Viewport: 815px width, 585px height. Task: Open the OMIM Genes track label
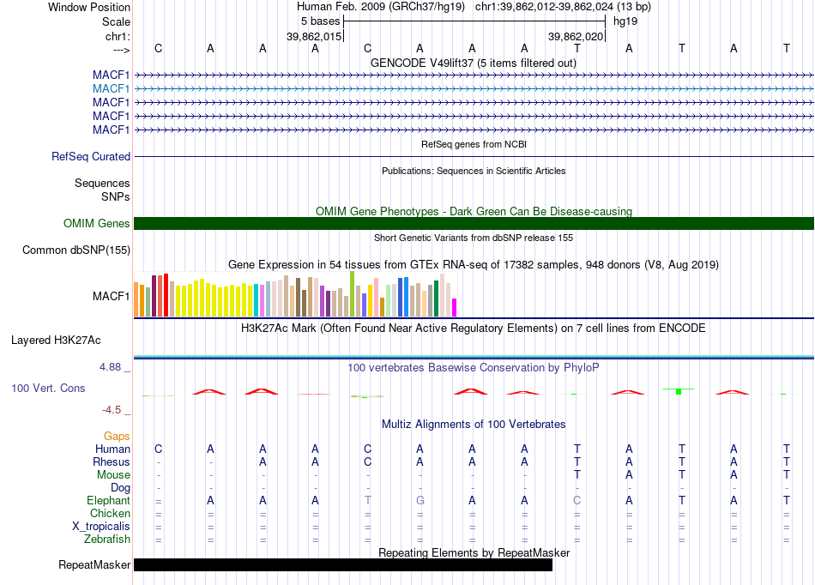(96, 223)
